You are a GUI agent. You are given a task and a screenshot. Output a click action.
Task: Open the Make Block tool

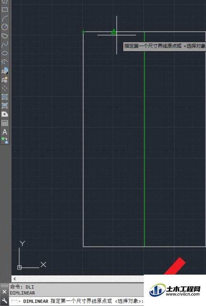click(5, 79)
